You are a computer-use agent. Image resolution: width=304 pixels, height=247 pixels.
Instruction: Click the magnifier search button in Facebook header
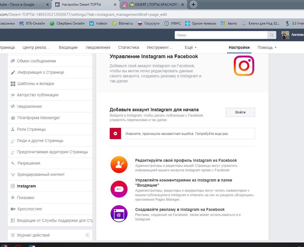coord(272,35)
